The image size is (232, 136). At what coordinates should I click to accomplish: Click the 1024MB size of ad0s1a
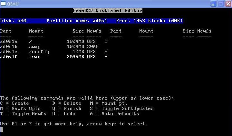click(75, 41)
